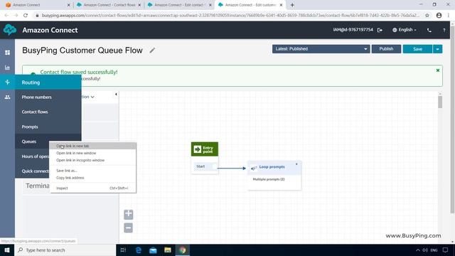This screenshot has height=256, width=455.
Task: Open Chrome menu with three dots
Action: point(449,16)
